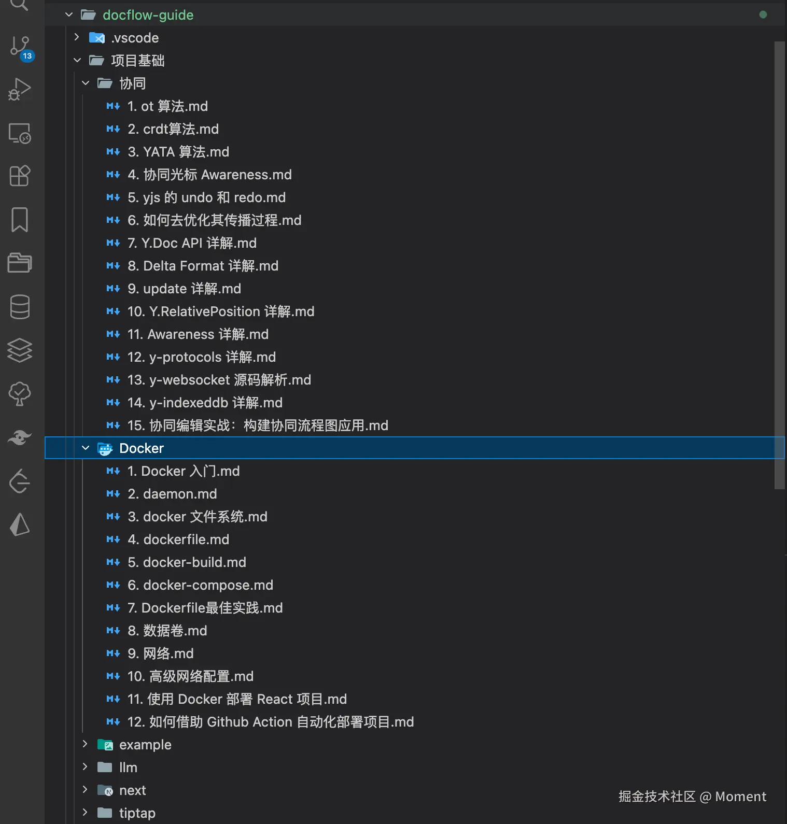Expand the .vscode folder
Image resolution: width=787 pixels, height=824 pixels.
tap(77, 37)
